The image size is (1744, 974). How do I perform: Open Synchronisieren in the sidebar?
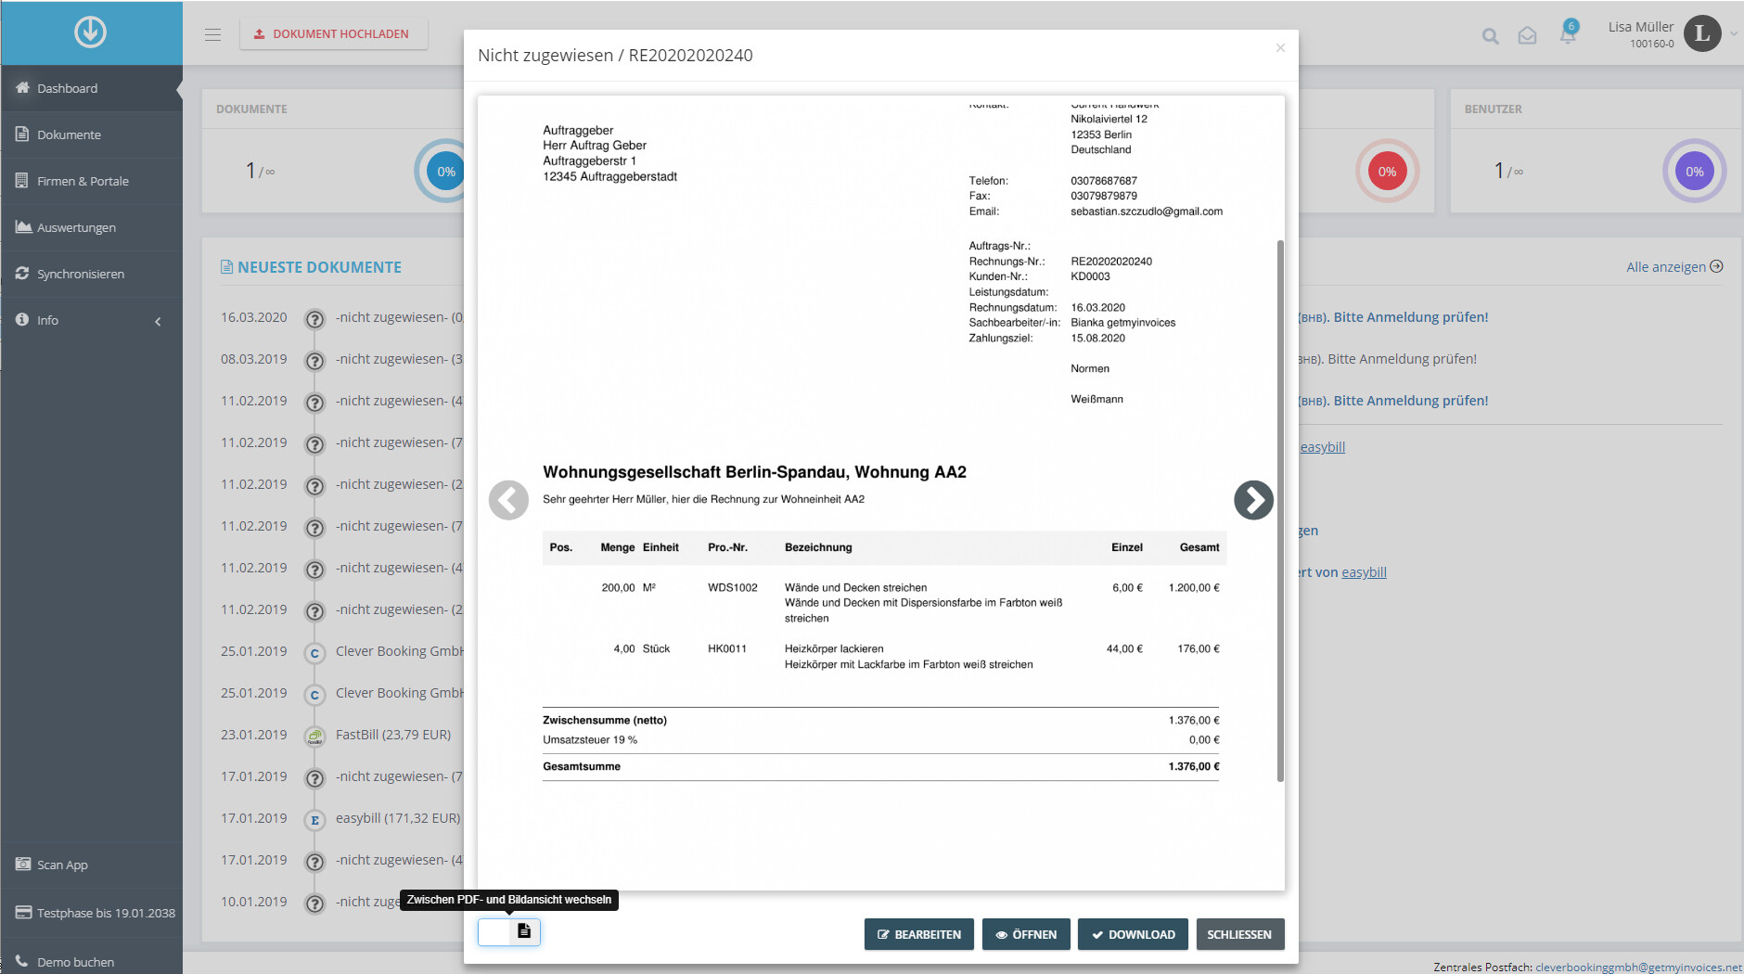[91, 274]
